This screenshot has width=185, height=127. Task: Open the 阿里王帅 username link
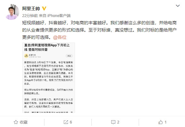[31, 9]
